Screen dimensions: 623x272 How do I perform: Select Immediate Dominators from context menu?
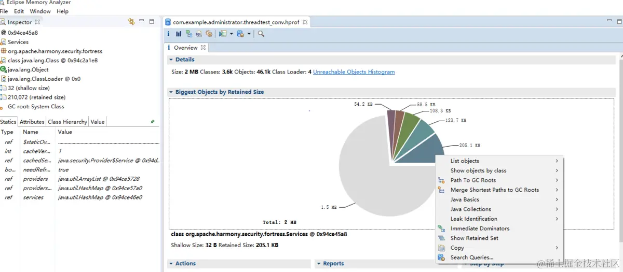[x=499, y=228]
